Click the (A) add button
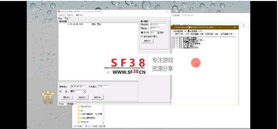Image resolution: width=278 pixels, height=129 pixels. pyautogui.click(x=67, y=97)
